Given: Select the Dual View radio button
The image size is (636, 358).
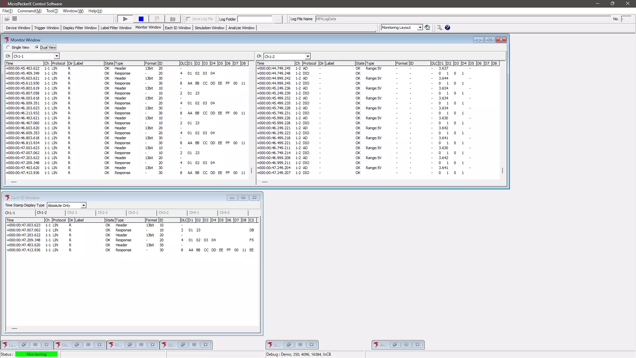Looking at the screenshot, I should (37, 47).
